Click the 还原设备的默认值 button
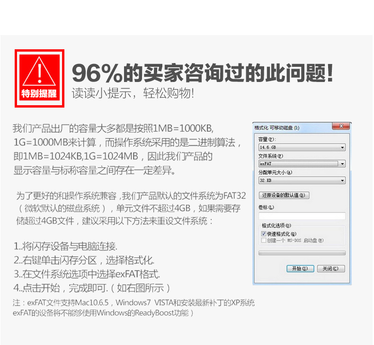Image resolution: width=374 pixels, height=345 pixels. click(284, 195)
